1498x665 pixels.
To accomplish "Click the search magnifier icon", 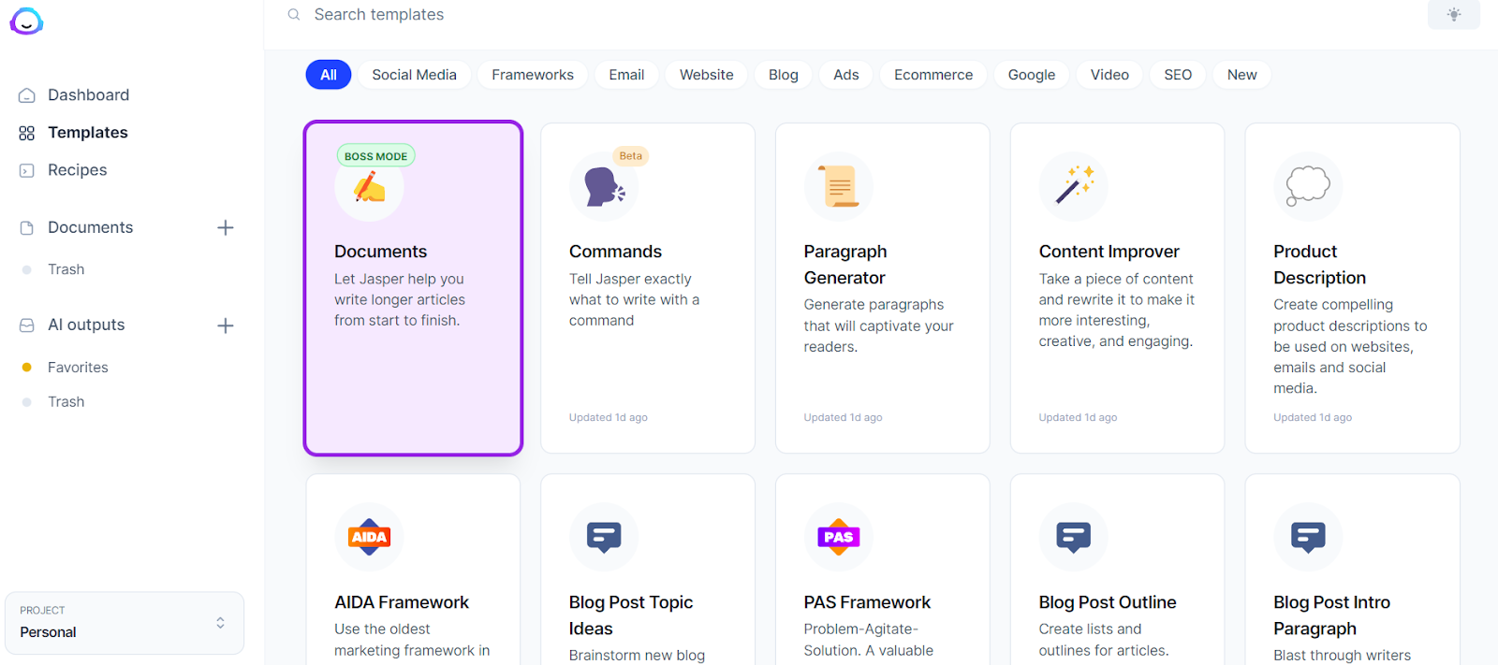I will click(294, 15).
